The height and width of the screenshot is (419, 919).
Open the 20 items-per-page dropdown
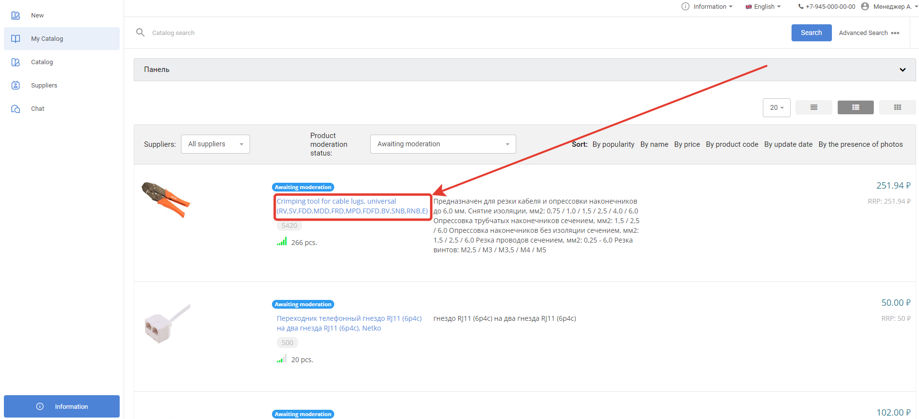click(776, 108)
